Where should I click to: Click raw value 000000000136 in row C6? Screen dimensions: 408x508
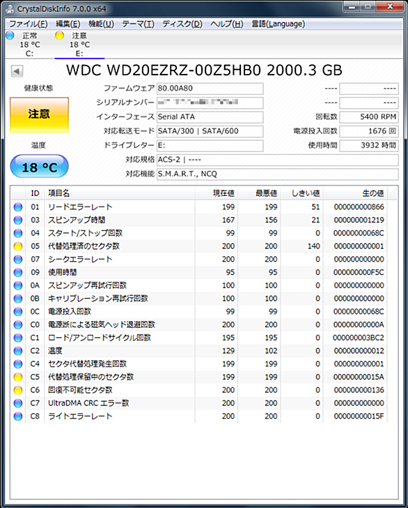(x=359, y=390)
